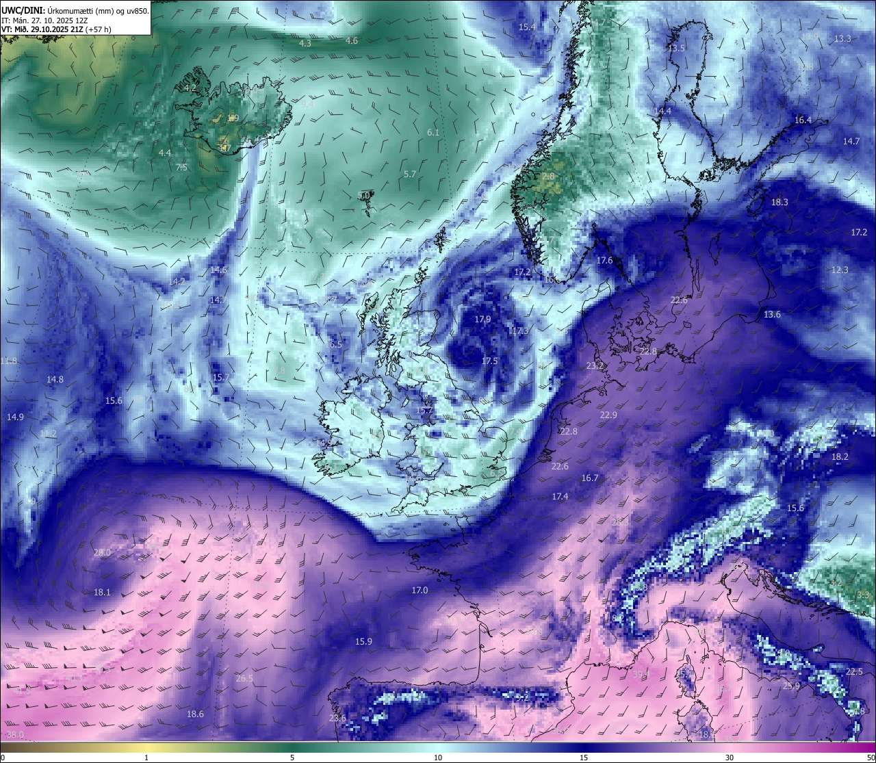Click the map value '17.6'

[x=604, y=261]
